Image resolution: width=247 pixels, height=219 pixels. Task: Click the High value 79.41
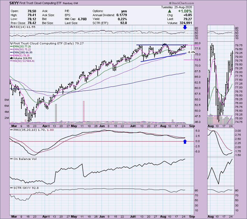[32, 15]
